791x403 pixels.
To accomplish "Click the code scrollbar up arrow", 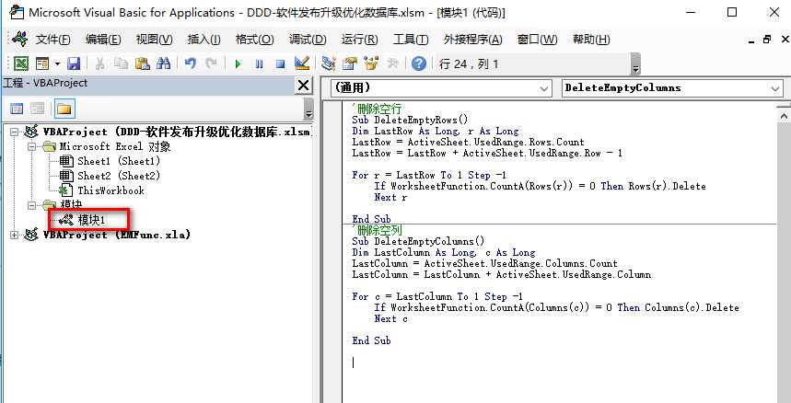I will pyautogui.click(x=784, y=116).
